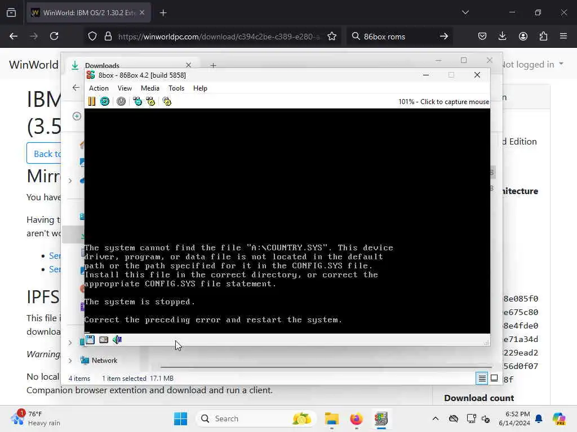Image resolution: width=577 pixels, height=432 pixels.
Task: Open the Firefox account icon
Action: click(x=523, y=36)
